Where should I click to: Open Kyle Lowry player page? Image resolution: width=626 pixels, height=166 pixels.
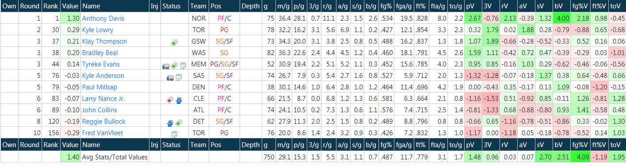click(98, 30)
